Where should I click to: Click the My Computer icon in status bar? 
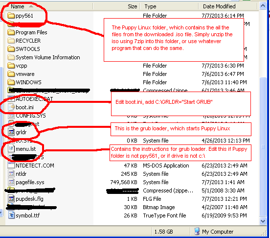tap(197, 231)
